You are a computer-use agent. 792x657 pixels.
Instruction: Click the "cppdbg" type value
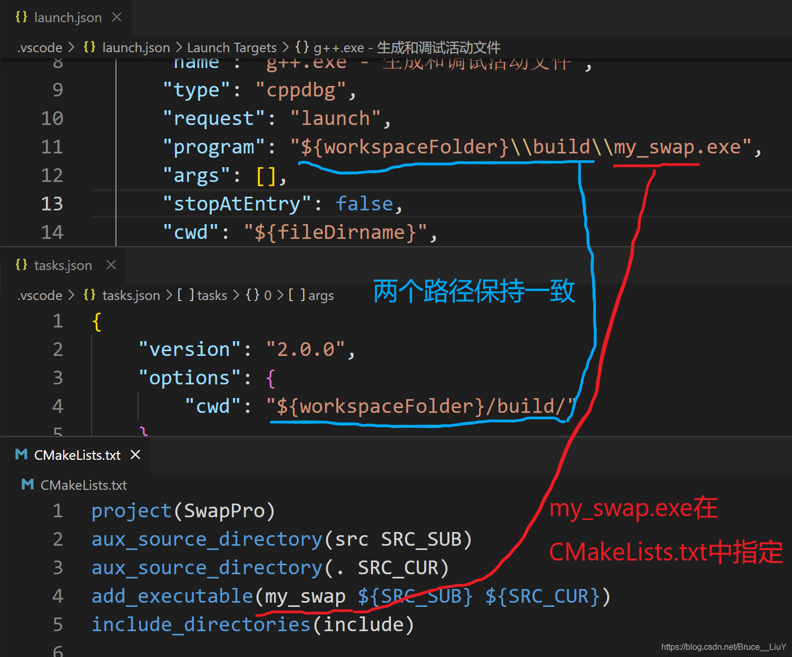(x=300, y=90)
